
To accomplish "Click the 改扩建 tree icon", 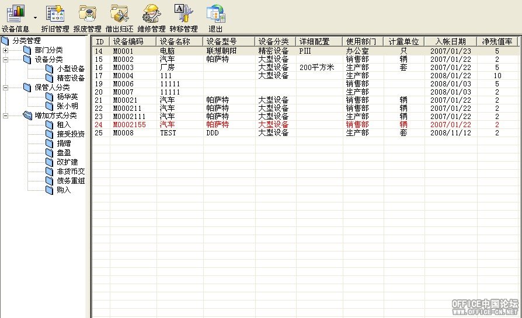I will click(x=49, y=162).
